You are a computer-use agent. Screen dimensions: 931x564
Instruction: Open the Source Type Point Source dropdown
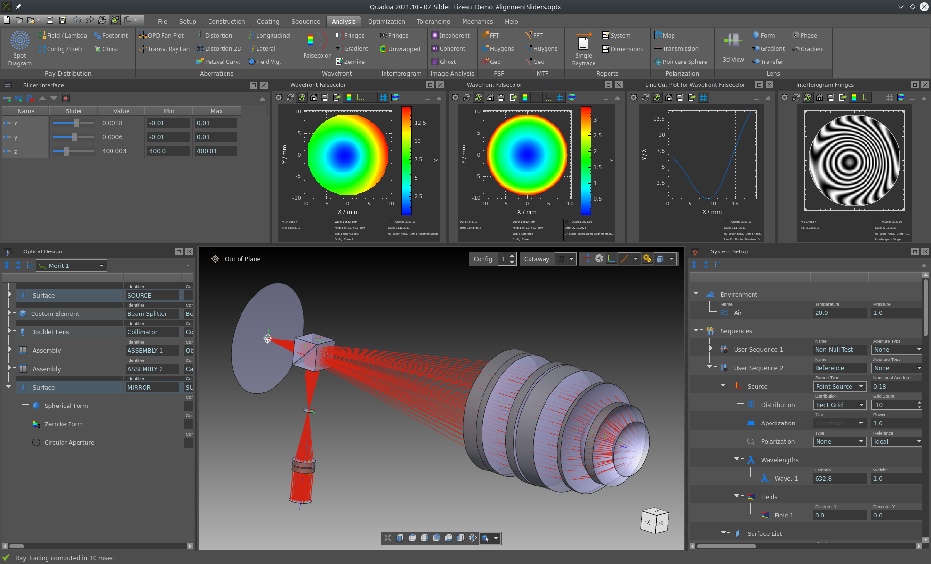pos(840,386)
